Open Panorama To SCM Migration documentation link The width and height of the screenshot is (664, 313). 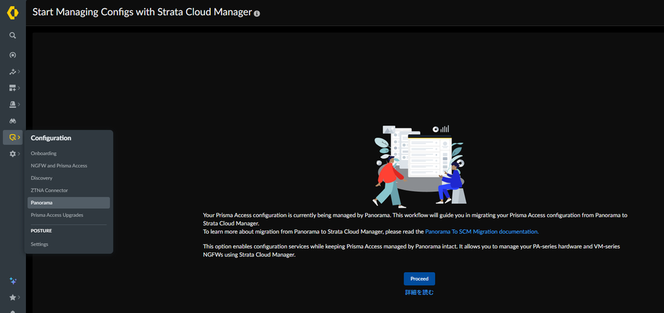tap(482, 232)
